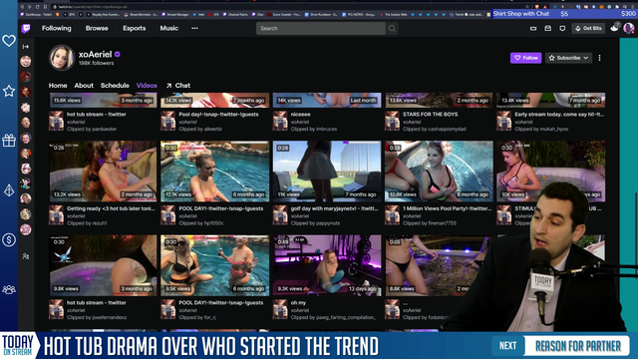Open the notifications inbox icon
This screenshot has height=359, width=638.
[547, 29]
